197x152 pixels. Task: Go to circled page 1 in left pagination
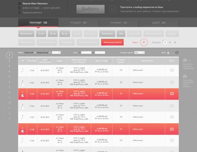[10, 55]
